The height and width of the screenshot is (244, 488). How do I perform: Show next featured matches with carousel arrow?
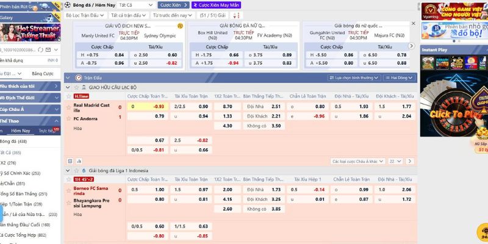411,46
